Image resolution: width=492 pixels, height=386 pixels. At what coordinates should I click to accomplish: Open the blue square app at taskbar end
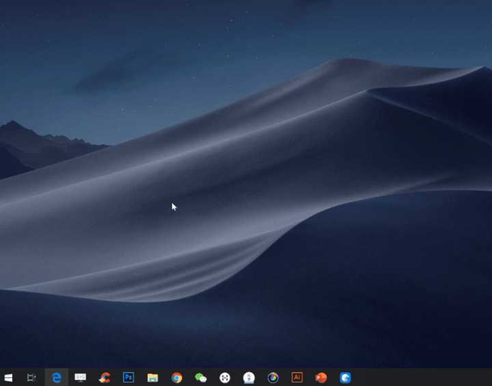click(345, 378)
